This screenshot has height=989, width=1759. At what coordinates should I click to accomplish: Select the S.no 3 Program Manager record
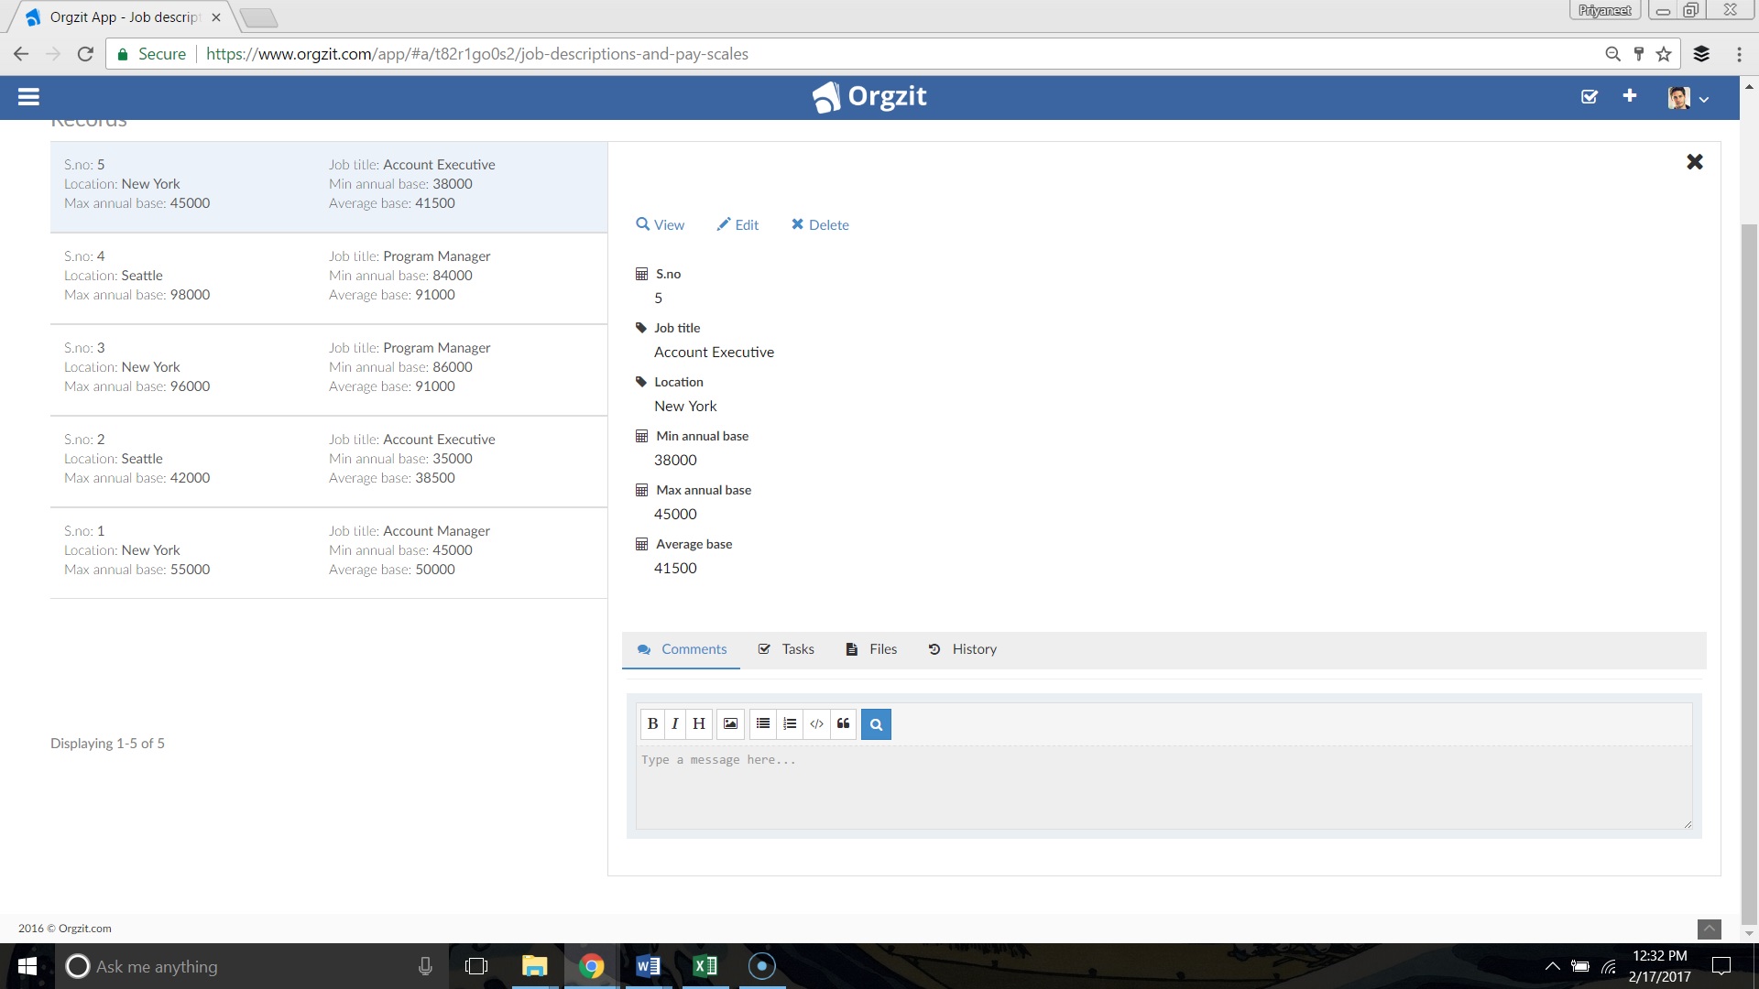point(328,368)
